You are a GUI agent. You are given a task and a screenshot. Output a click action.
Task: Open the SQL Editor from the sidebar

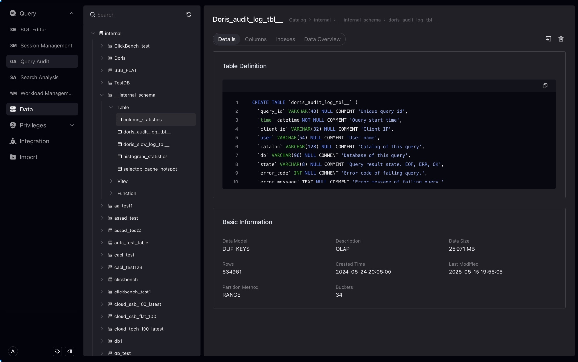tap(33, 30)
